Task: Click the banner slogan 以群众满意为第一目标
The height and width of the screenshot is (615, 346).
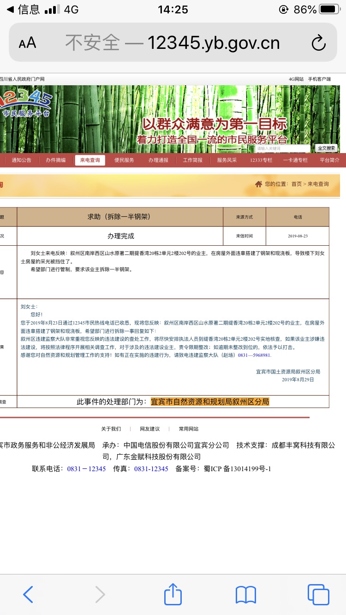Action: [215, 124]
